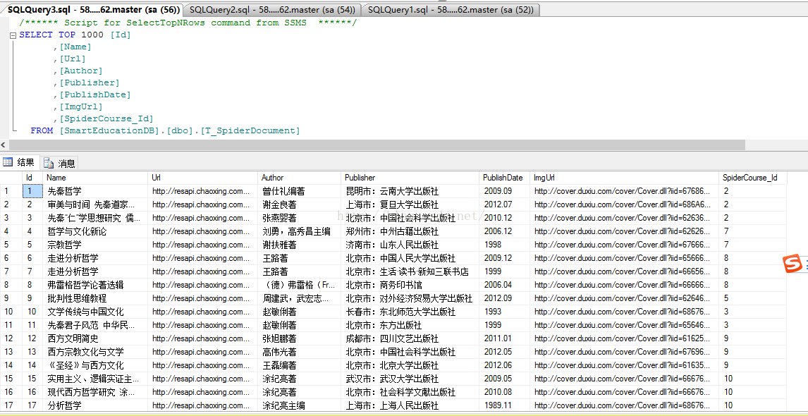
Task: Click name cell 批判性思维教程
Action: (95, 298)
